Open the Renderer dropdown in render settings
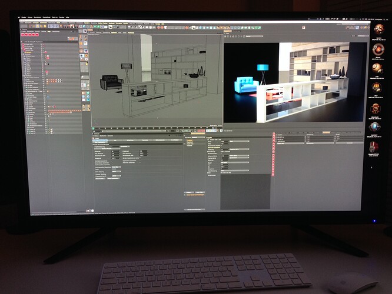This screenshot has width=392, height=294. 198,138
